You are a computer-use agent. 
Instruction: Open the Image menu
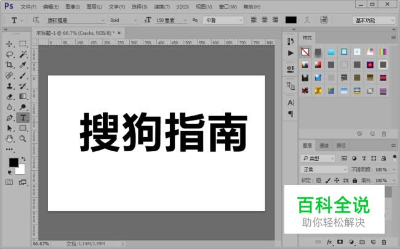(73, 7)
